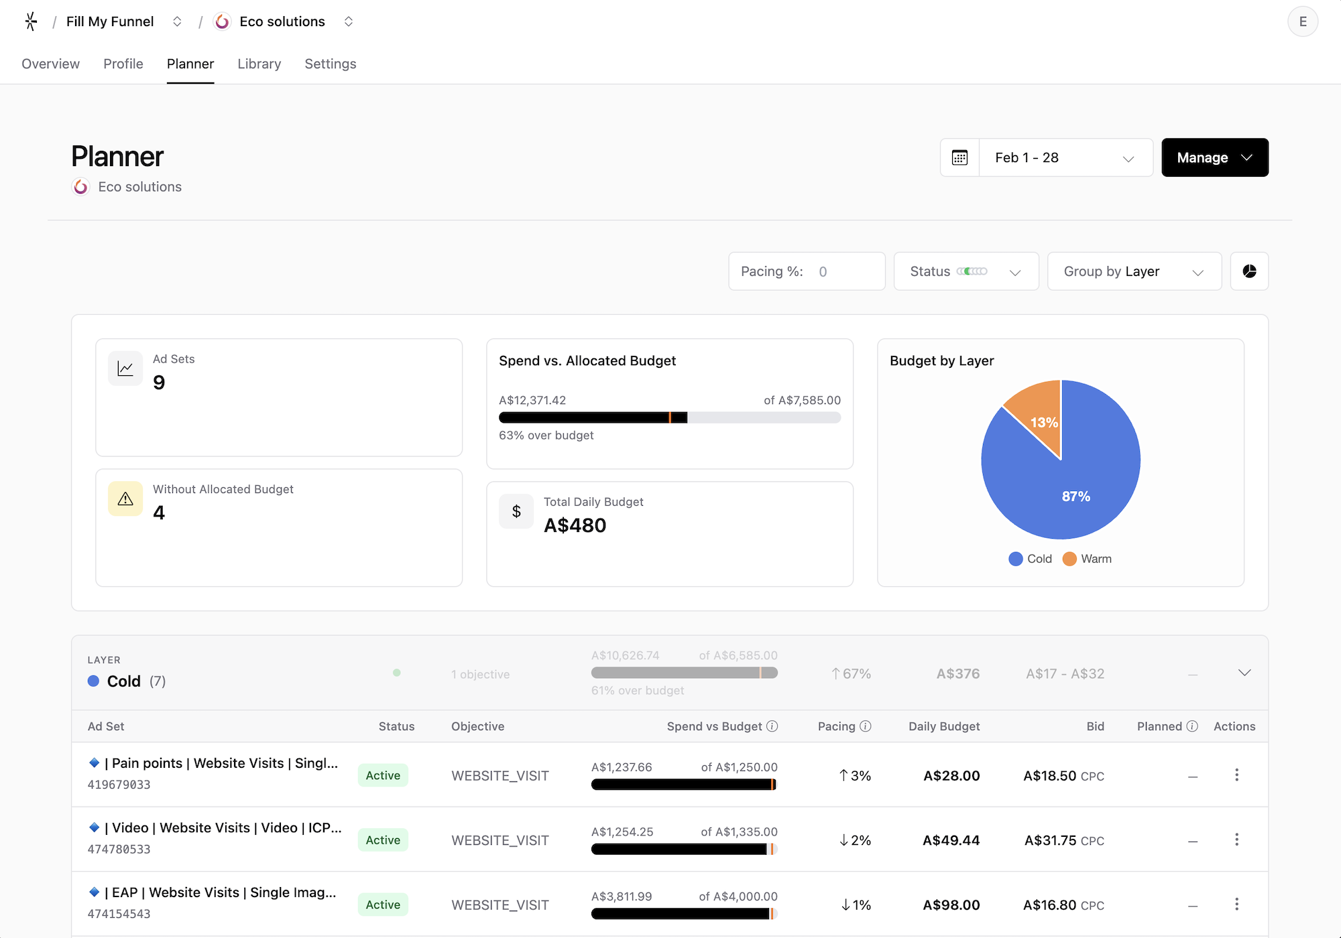This screenshot has height=938, width=1341.
Task: Open the Group by Layer dropdown
Action: [x=1134, y=271]
